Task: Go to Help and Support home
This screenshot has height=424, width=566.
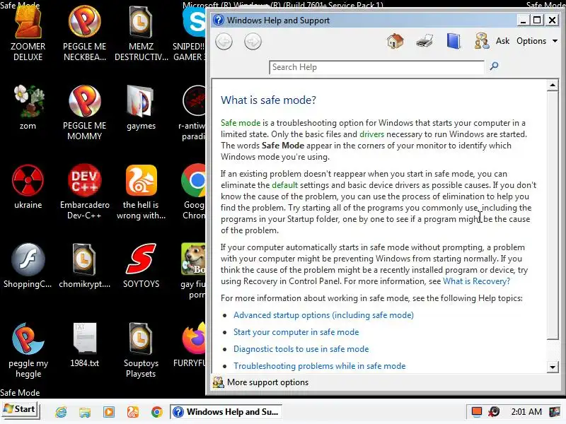Action: coord(395,41)
